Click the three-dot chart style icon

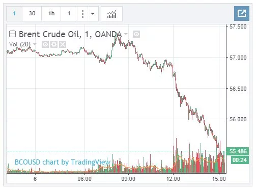pos(82,14)
